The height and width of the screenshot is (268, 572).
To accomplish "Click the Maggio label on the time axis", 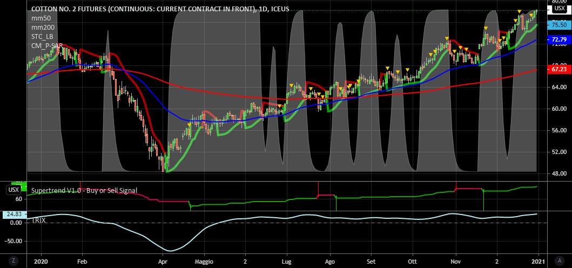I will click(205, 260).
